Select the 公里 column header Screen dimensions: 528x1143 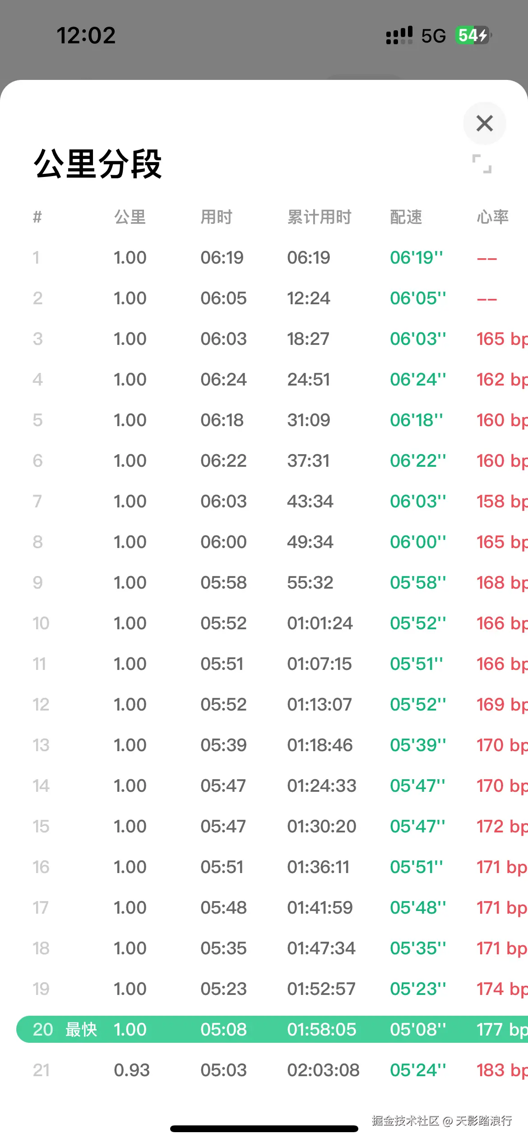tap(130, 217)
